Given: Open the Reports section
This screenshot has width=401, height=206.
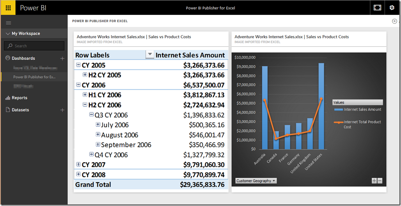Looking at the screenshot, I should [20, 98].
